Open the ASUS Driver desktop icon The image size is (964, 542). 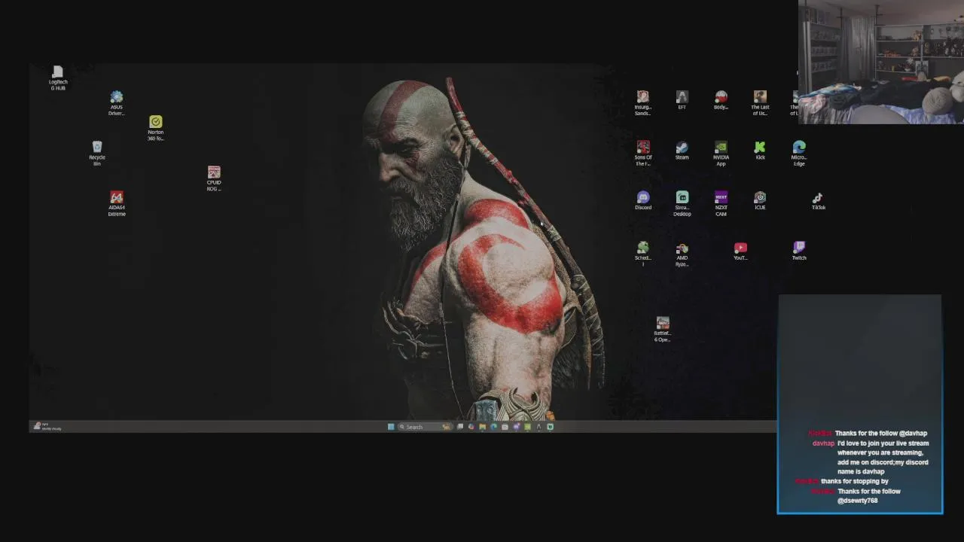[x=116, y=104]
